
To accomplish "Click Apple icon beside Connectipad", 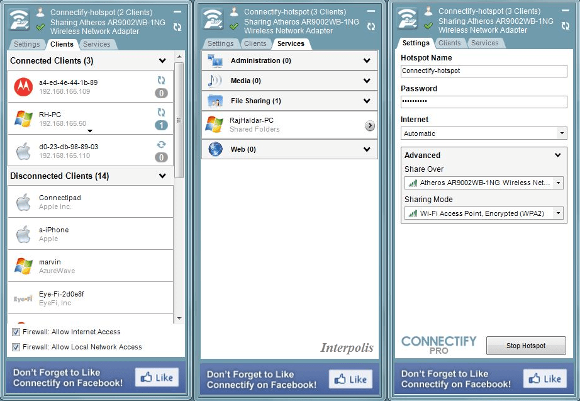I will tap(23, 202).
